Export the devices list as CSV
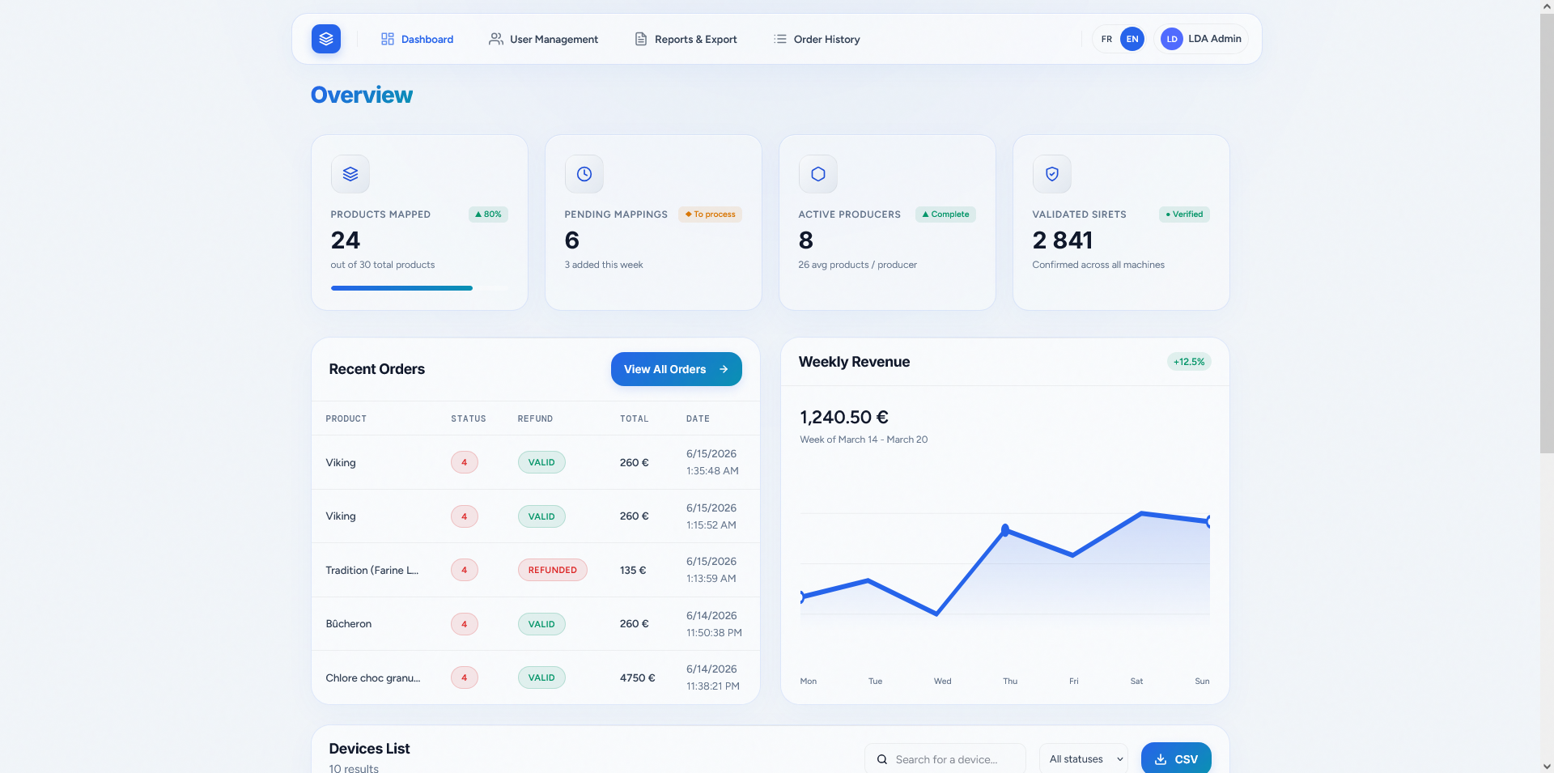 coord(1176,758)
